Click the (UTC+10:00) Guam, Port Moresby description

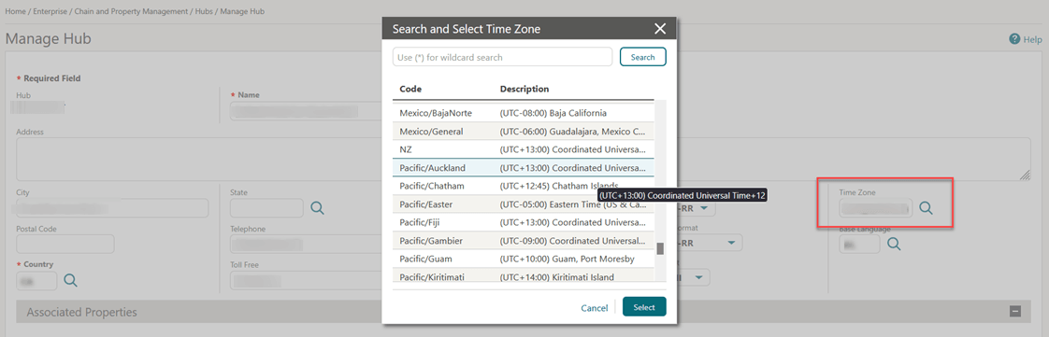click(567, 258)
